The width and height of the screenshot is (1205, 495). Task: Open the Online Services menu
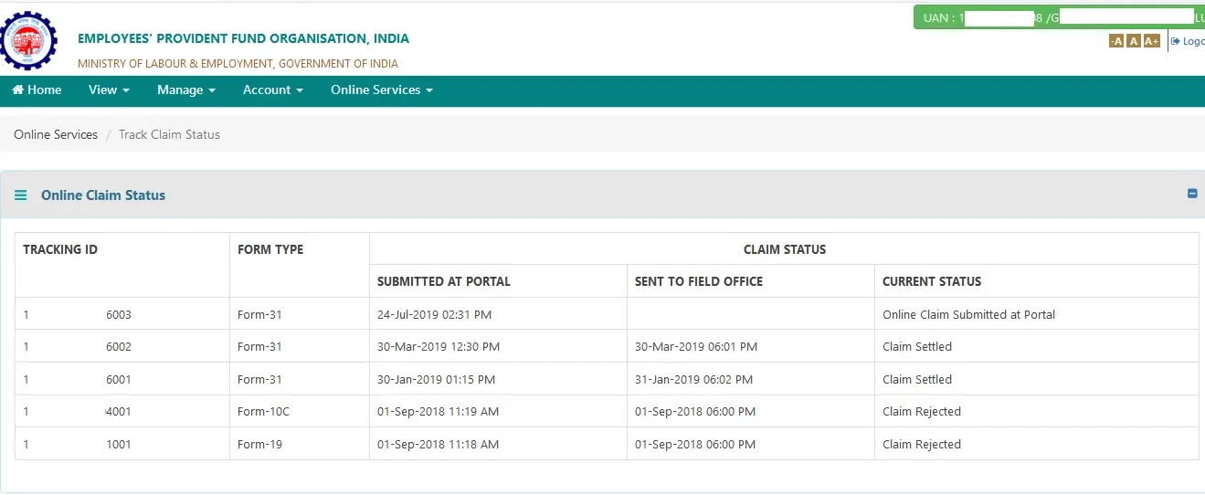(382, 90)
